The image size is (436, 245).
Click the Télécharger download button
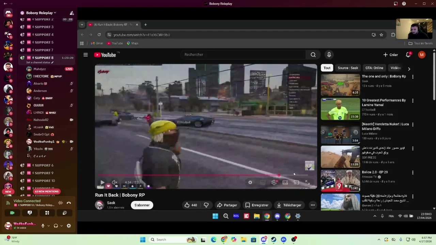click(289, 205)
